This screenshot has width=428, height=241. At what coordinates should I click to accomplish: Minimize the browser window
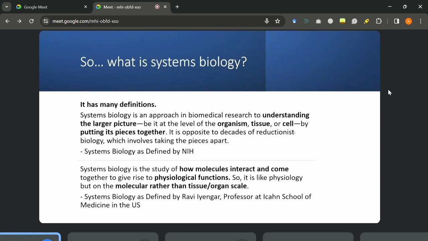pos(390,7)
